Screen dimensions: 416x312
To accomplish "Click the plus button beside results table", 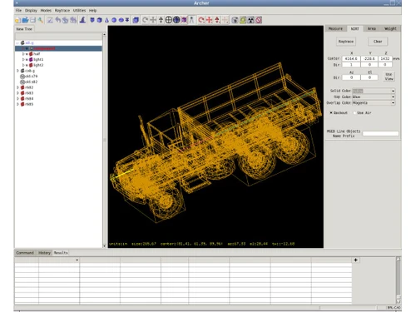I will (355, 260).
